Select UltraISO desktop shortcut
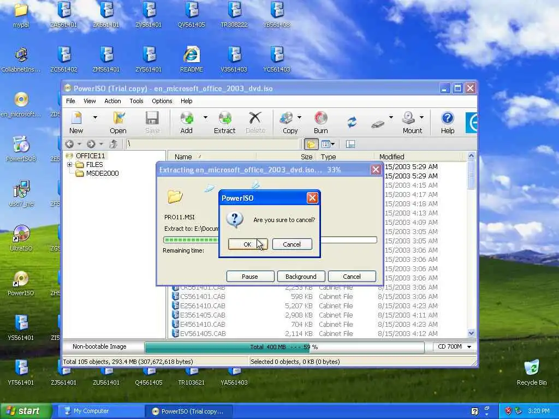 tap(21, 238)
